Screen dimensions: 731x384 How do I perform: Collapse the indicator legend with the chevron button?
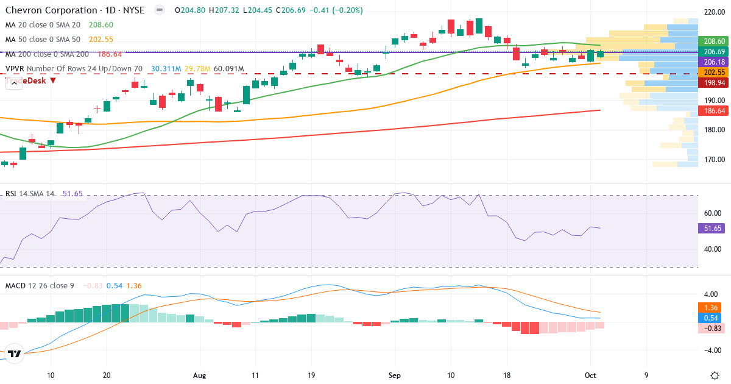(14, 84)
